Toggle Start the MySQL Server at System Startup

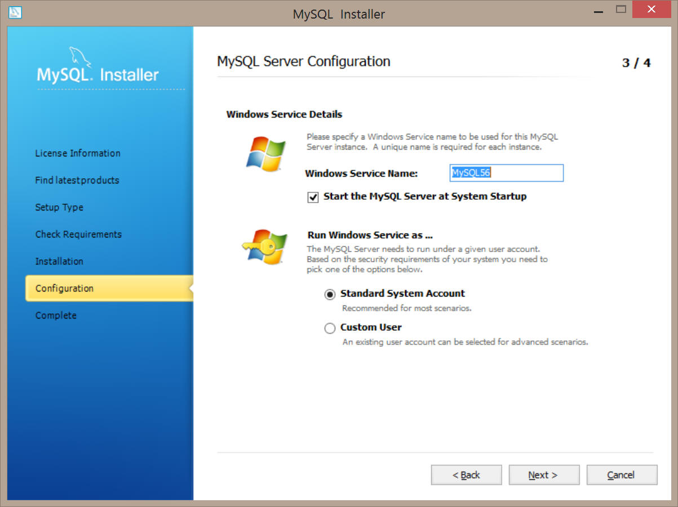pyautogui.click(x=313, y=198)
